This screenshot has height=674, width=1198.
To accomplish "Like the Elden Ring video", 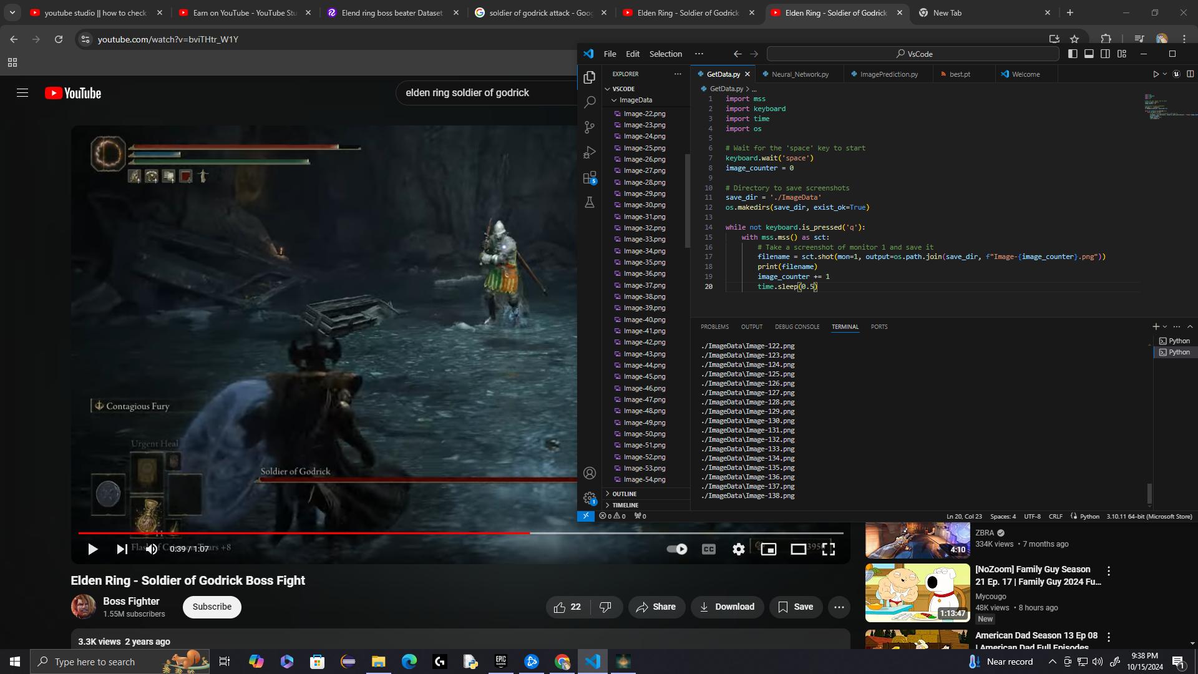I will (567, 607).
